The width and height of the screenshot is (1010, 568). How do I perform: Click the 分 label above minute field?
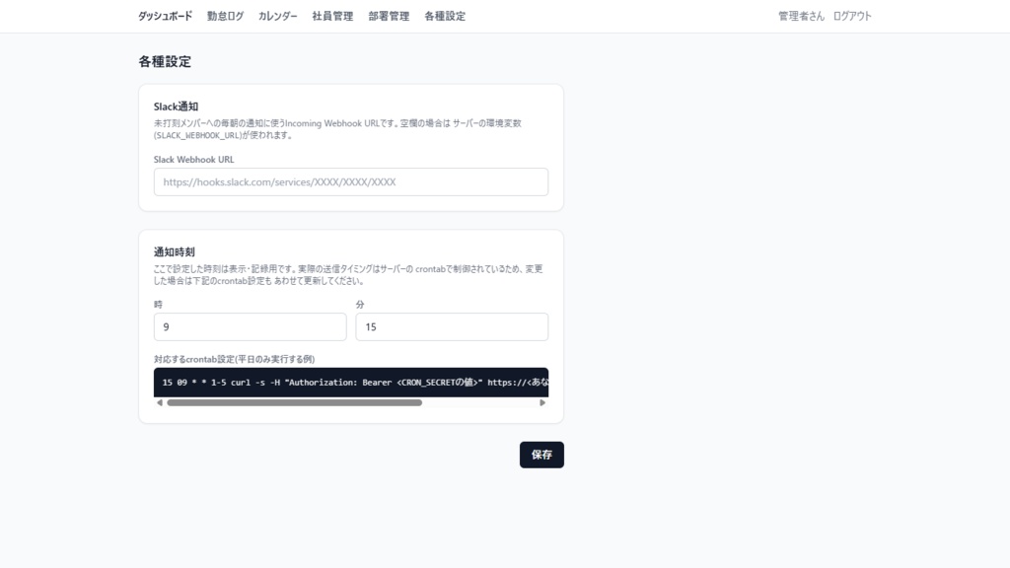[360, 304]
